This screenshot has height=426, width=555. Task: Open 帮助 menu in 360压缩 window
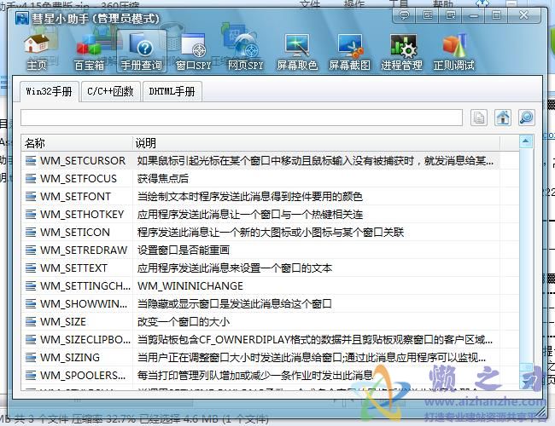[x=443, y=4]
